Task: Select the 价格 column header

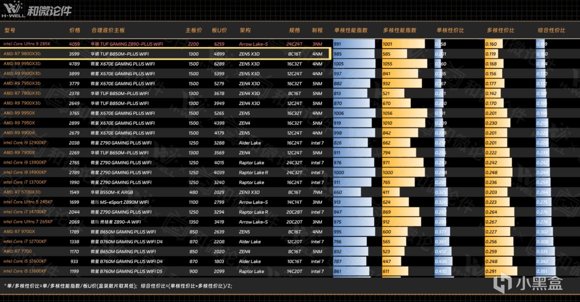Action: (75, 30)
